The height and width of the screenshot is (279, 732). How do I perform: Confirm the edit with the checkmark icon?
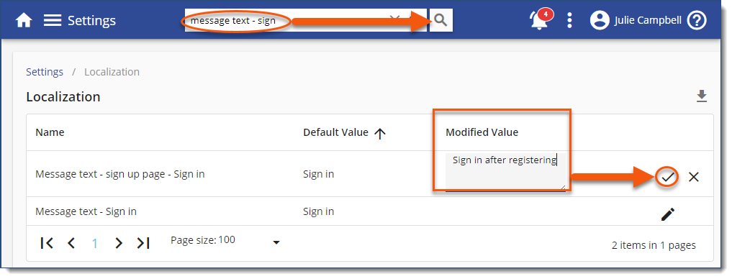668,177
